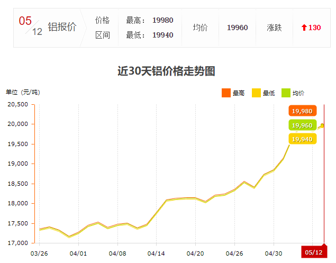Click the 铝报价 heading

click(x=62, y=28)
